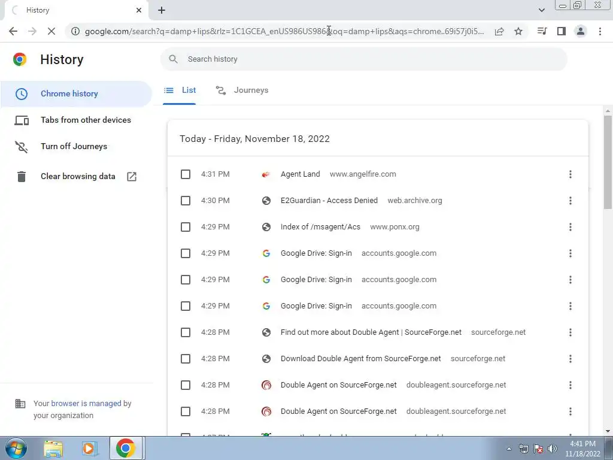Click the web.archive.org domain text
The height and width of the screenshot is (460, 613).
415,201
